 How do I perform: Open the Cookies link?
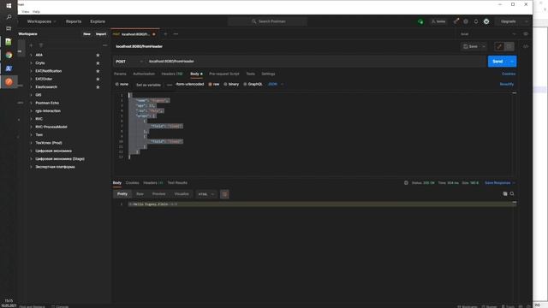[x=509, y=74]
